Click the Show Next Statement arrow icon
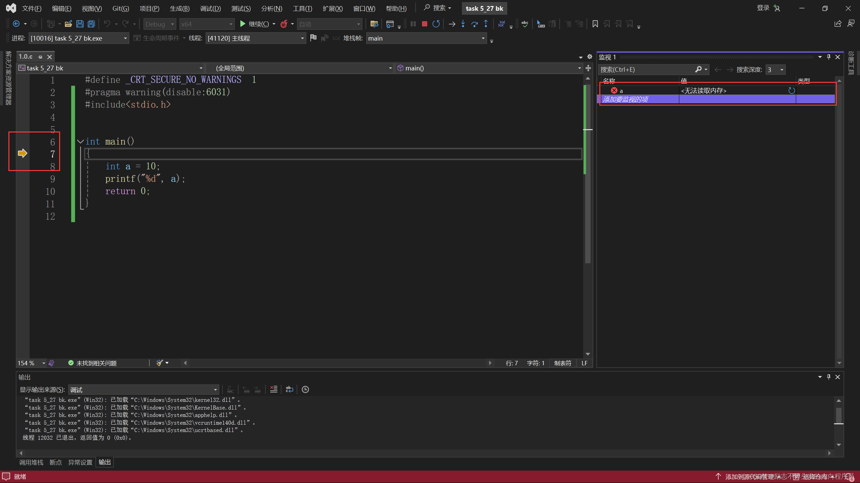The height and width of the screenshot is (483, 860). 452,24
